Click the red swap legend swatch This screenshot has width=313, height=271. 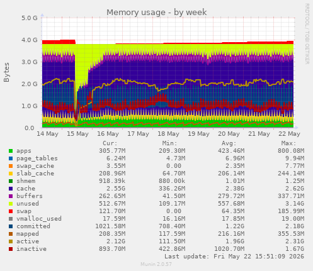tap(11, 211)
